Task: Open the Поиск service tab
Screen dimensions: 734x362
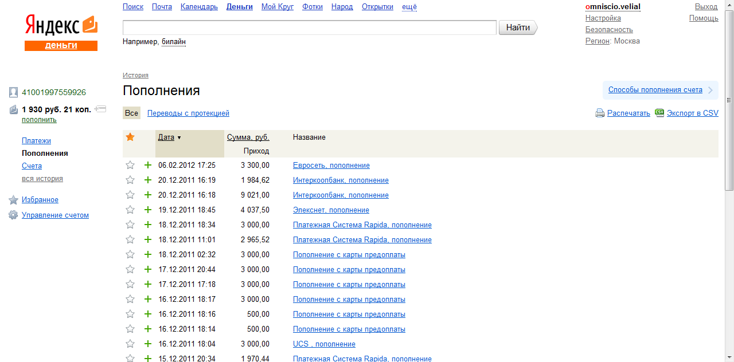Action: click(x=133, y=7)
